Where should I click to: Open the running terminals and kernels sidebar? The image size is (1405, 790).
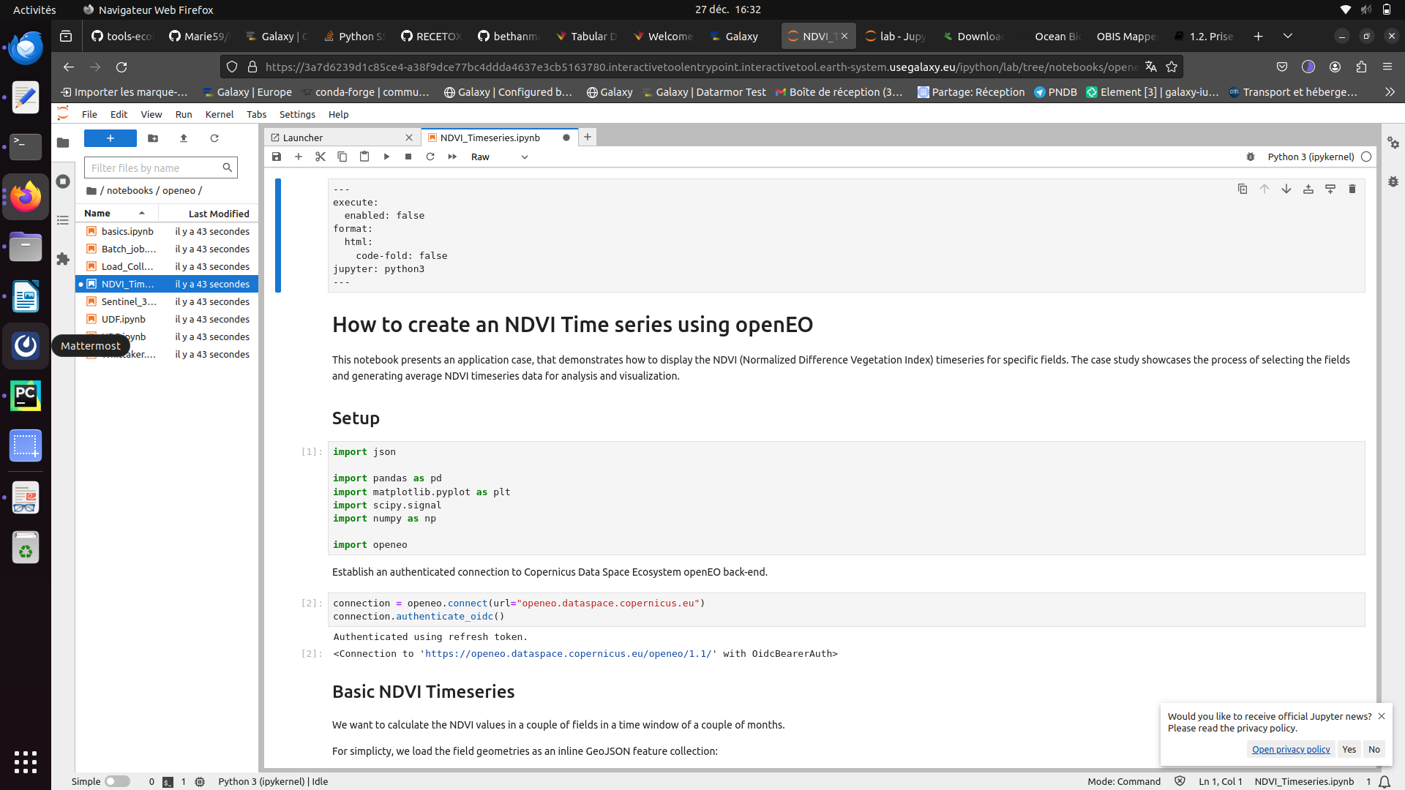(x=63, y=181)
